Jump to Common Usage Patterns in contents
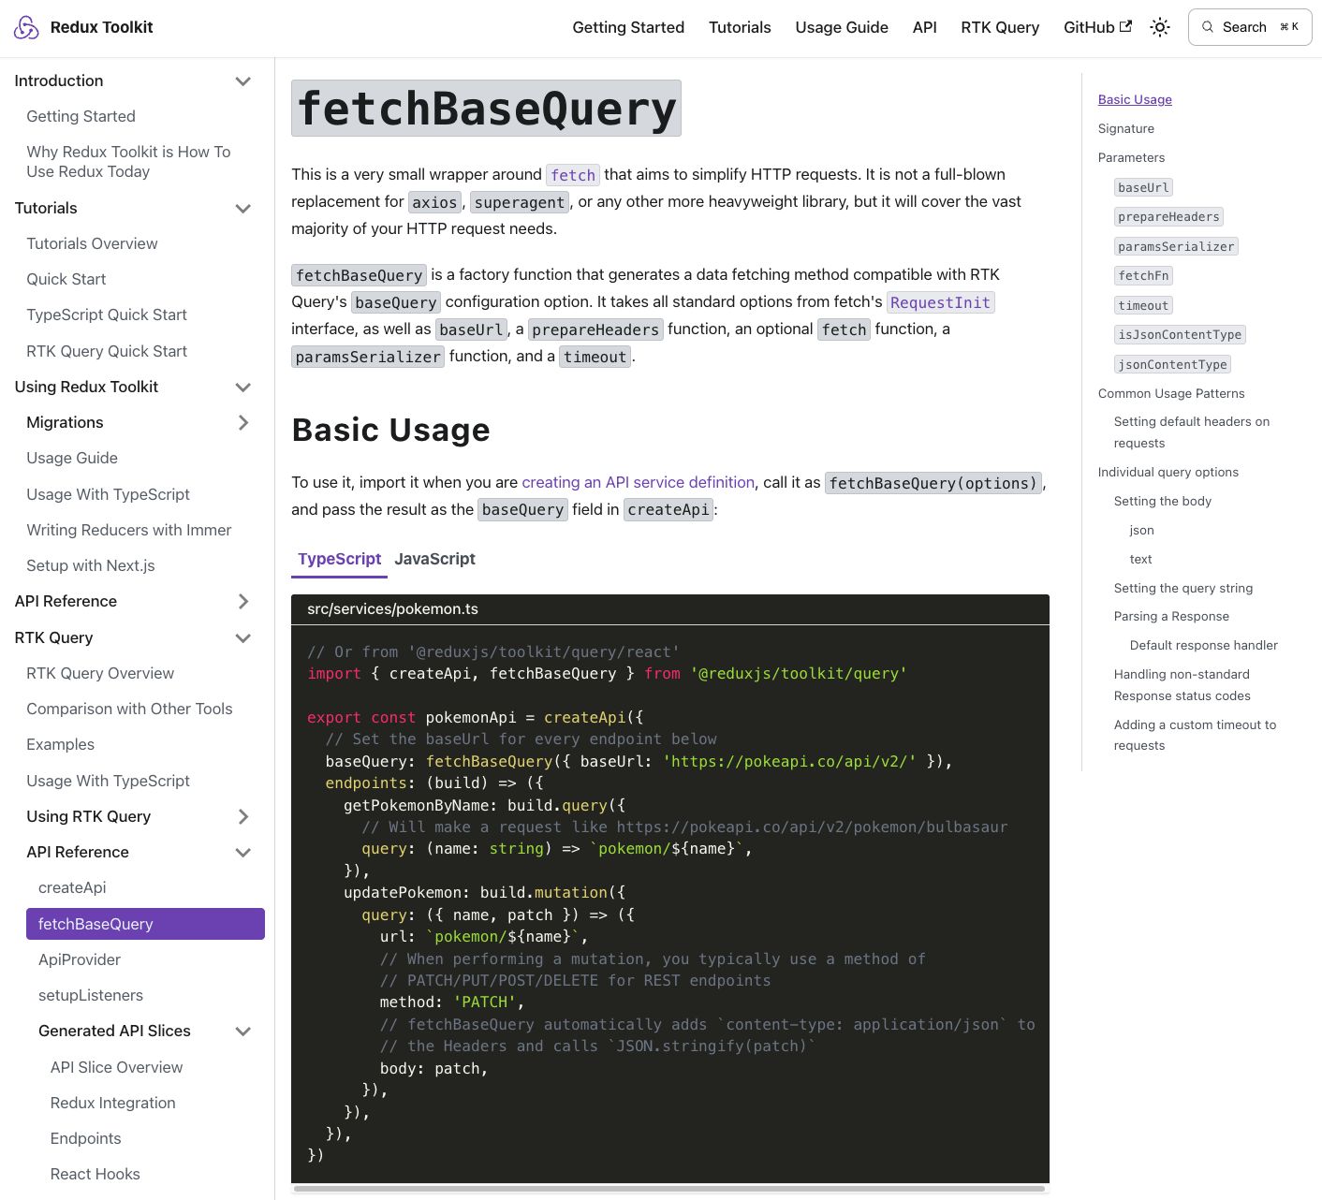Viewport: 1322px width, 1200px height. [x=1171, y=393]
